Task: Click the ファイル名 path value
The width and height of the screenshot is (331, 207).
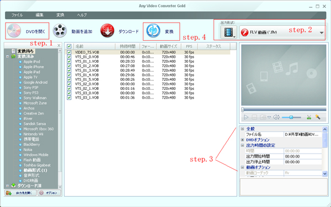Action: tap(303, 134)
